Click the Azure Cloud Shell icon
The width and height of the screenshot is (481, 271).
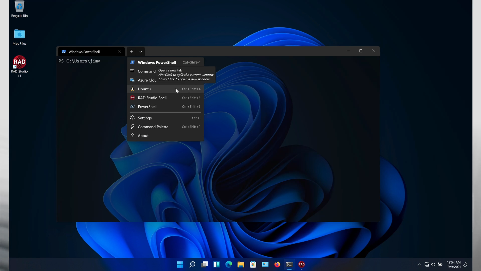(132, 80)
